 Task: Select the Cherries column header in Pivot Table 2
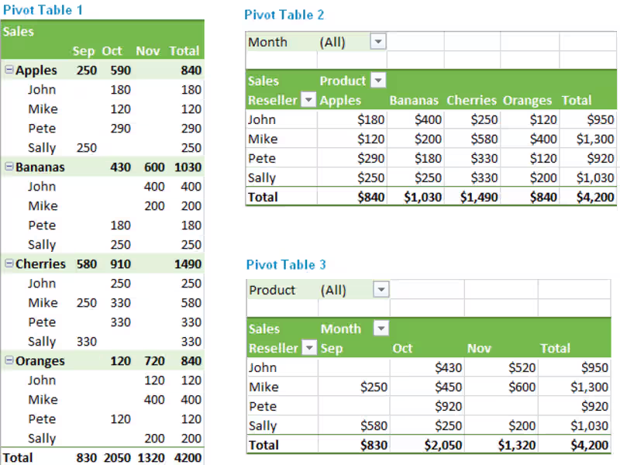(471, 100)
